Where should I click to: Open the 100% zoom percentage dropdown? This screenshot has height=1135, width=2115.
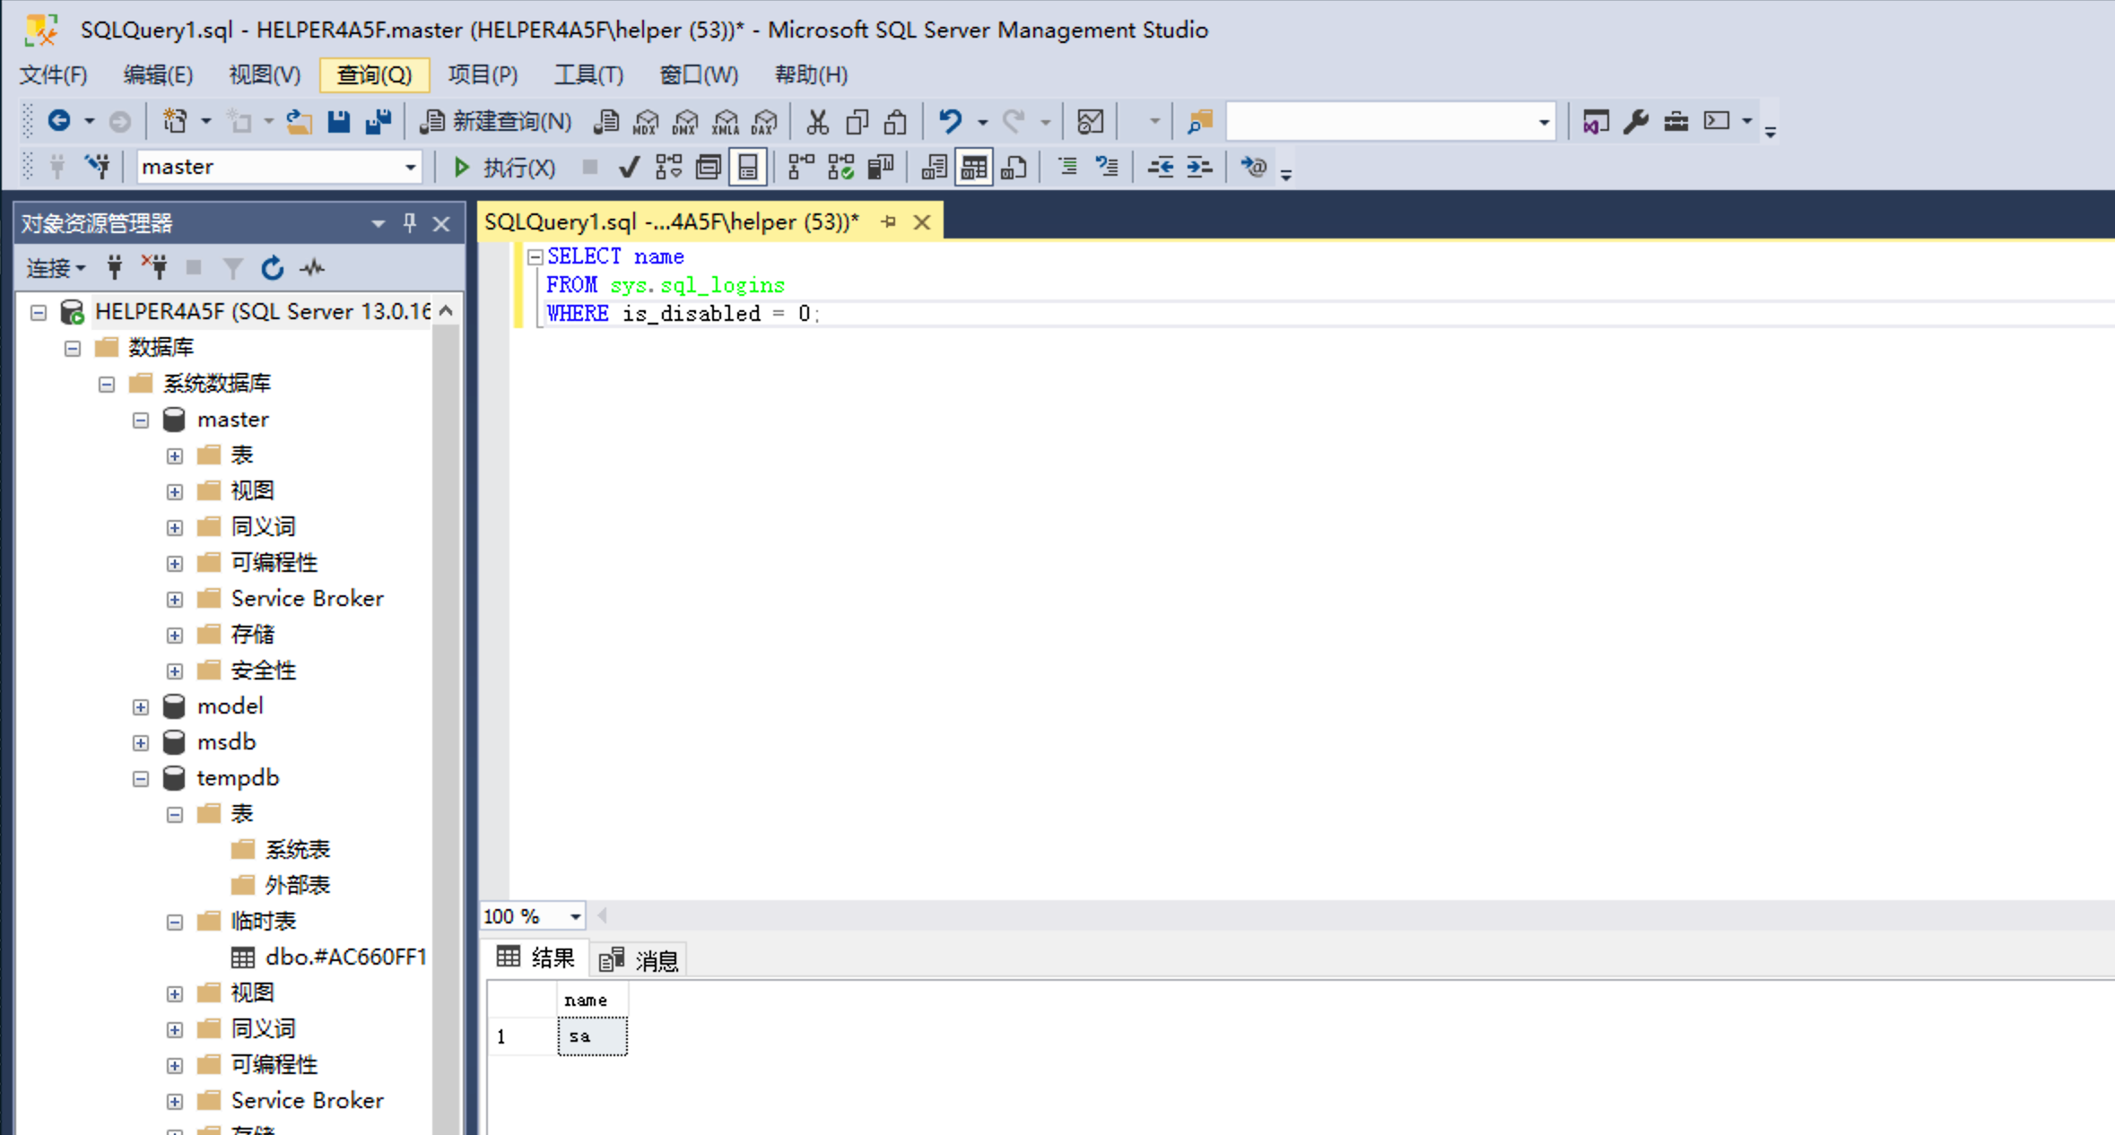click(x=575, y=915)
